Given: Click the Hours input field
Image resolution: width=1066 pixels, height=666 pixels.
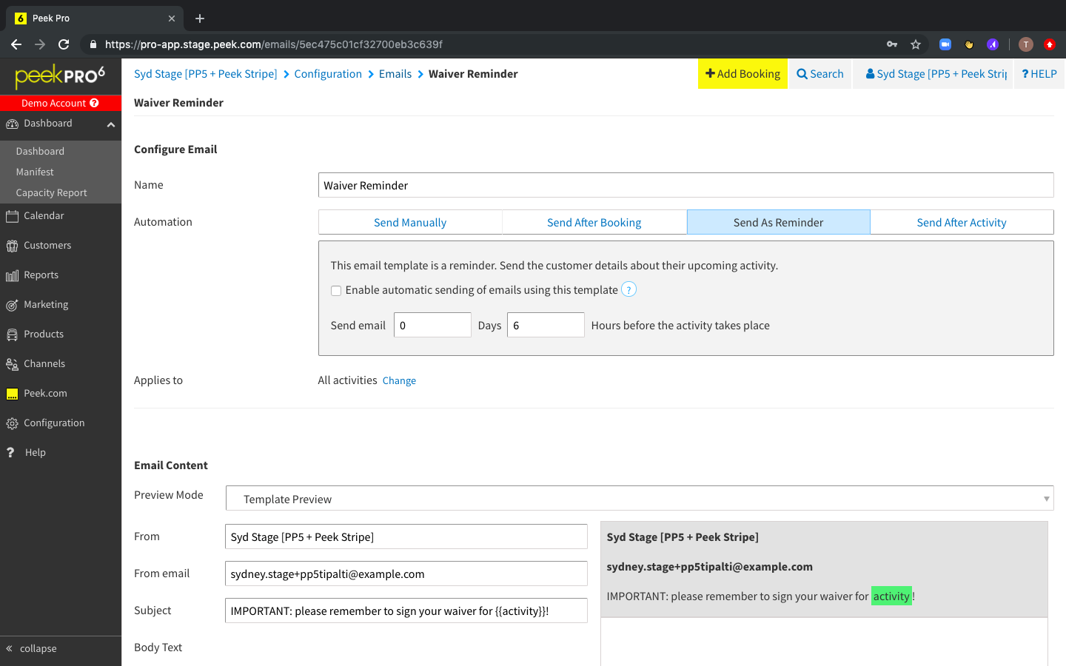Looking at the screenshot, I should 546,325.
